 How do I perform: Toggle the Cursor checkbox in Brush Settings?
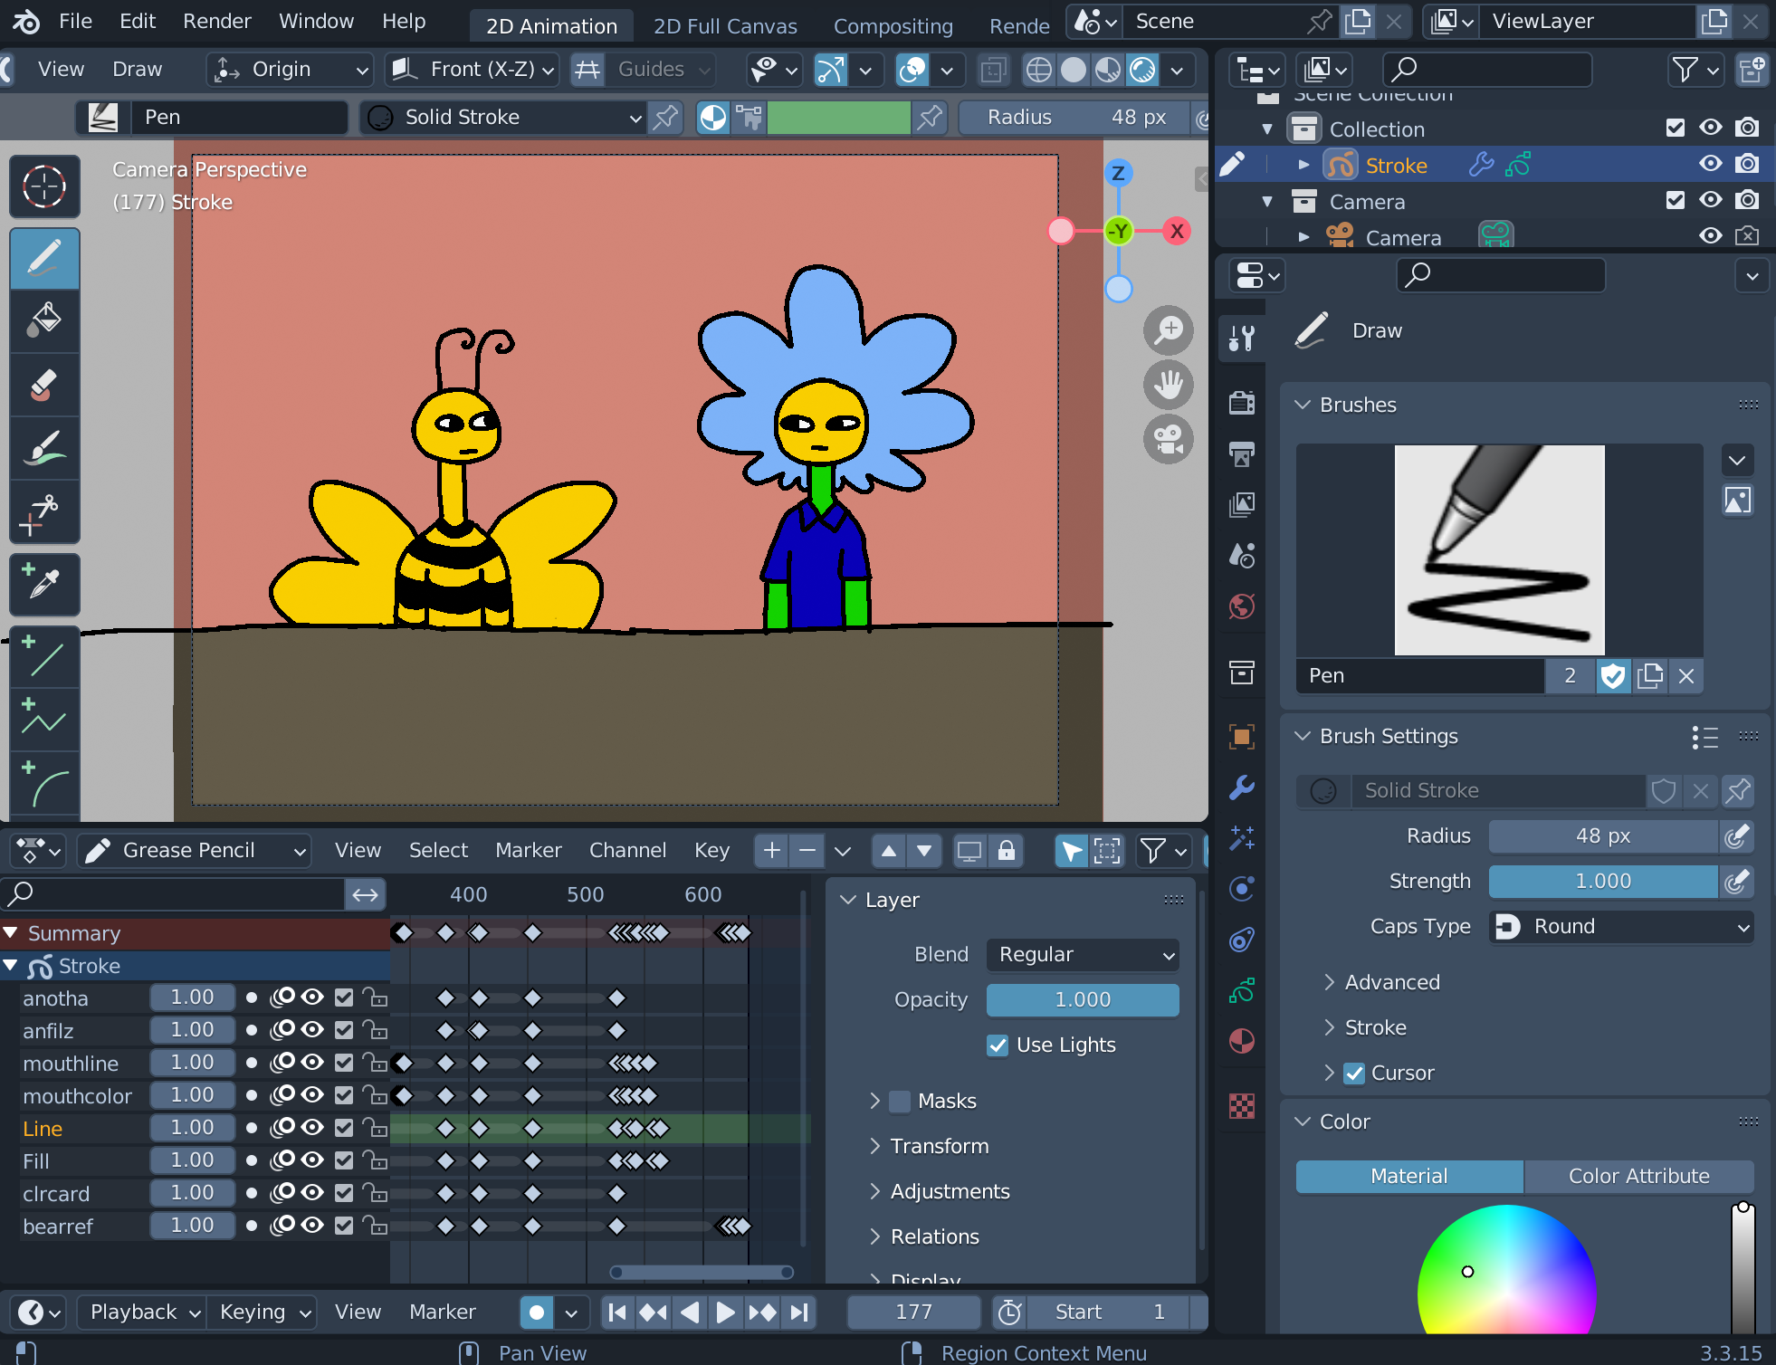click(1354, 1074)
